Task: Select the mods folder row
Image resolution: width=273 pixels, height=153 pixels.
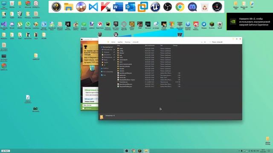Action: 149,57
